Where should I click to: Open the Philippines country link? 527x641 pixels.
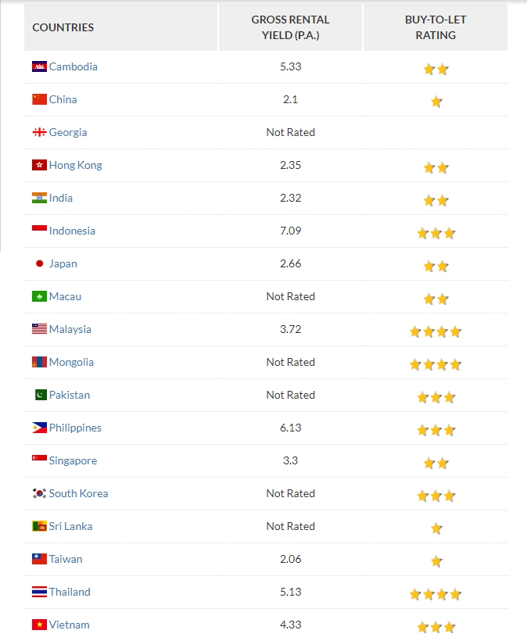click(75, 428)
